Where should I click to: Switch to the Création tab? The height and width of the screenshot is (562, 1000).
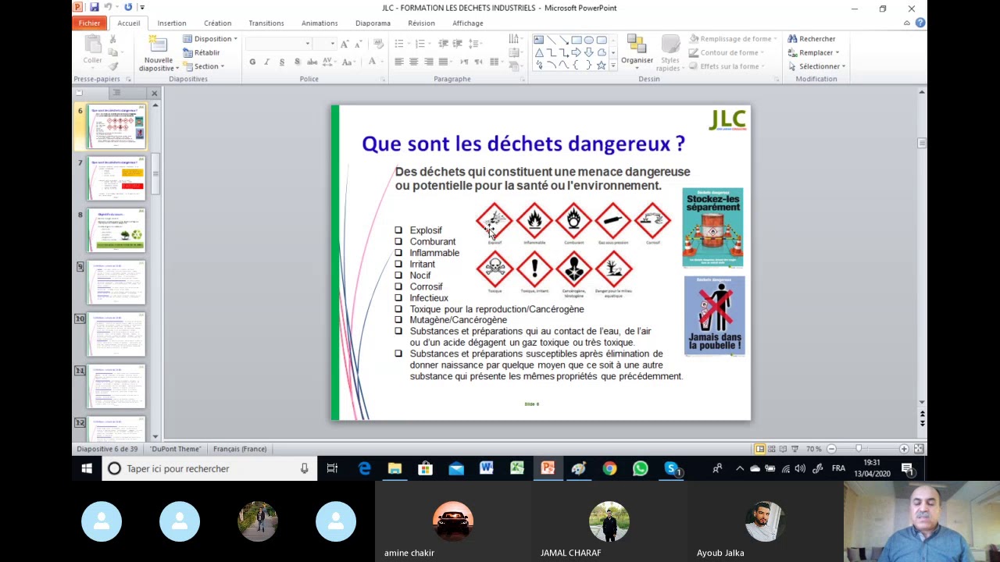coord(217,23)
